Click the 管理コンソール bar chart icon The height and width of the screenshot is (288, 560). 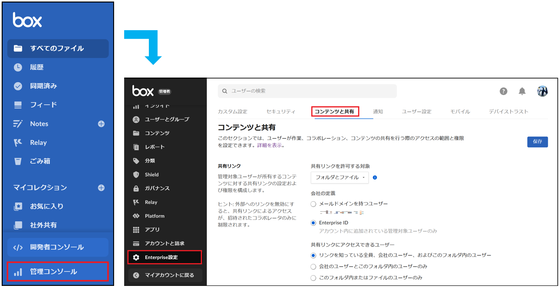point(18,272)
